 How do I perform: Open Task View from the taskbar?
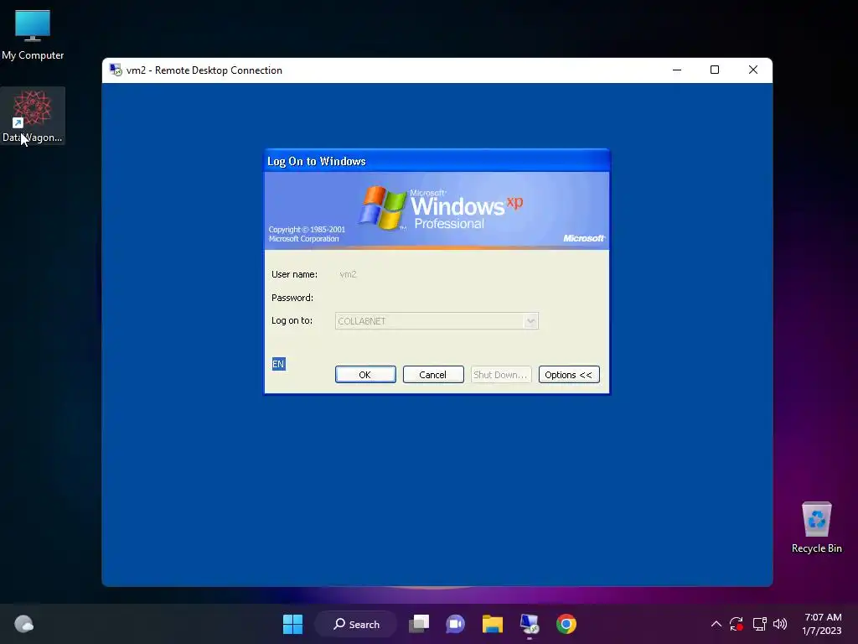[419, 624]
